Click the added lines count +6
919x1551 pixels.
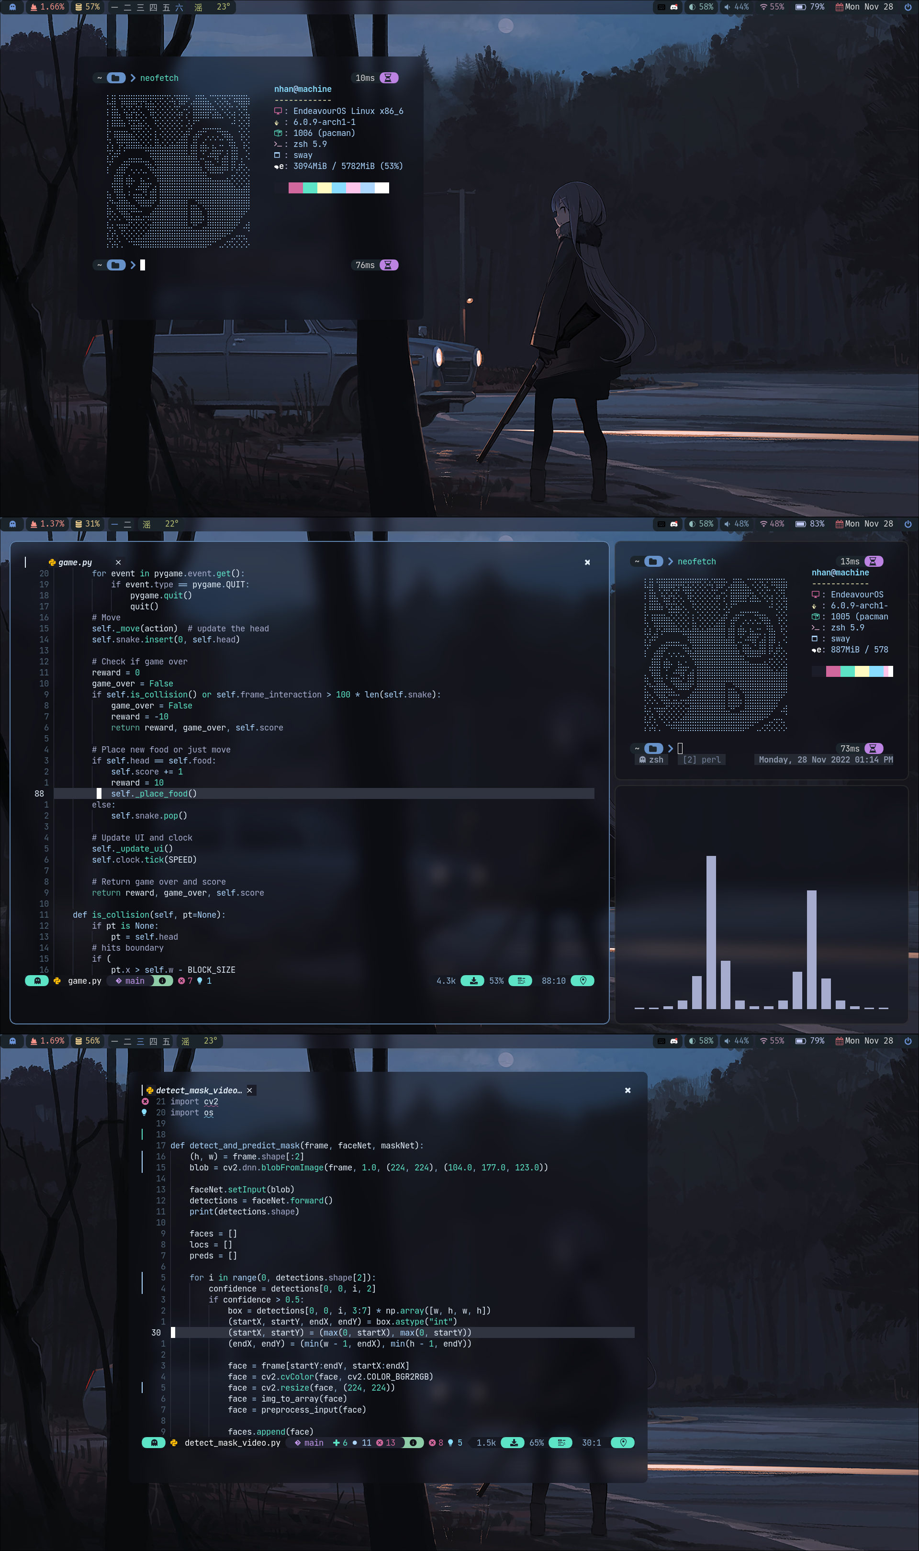[341, 1443]
